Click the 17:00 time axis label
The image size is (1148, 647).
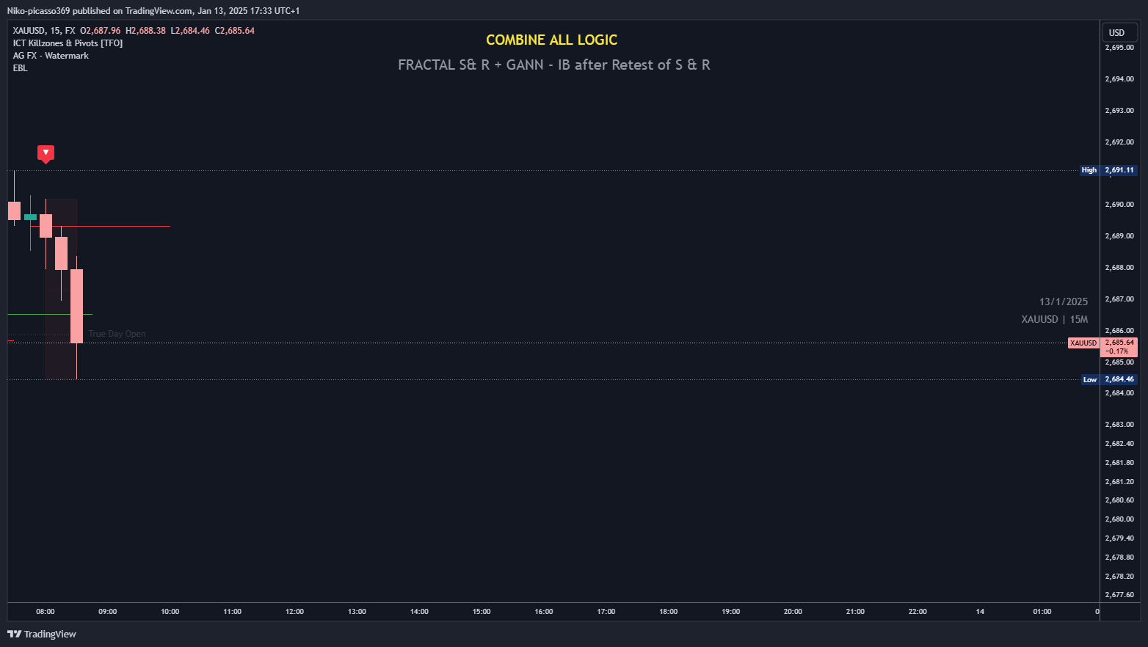[x=606, y=612]
